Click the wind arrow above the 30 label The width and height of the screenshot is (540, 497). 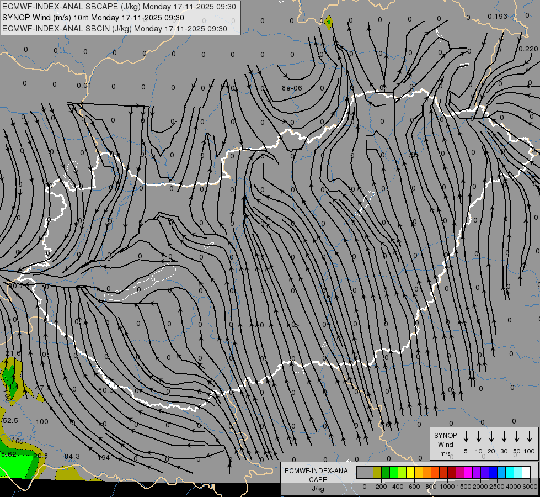[504, 437]
